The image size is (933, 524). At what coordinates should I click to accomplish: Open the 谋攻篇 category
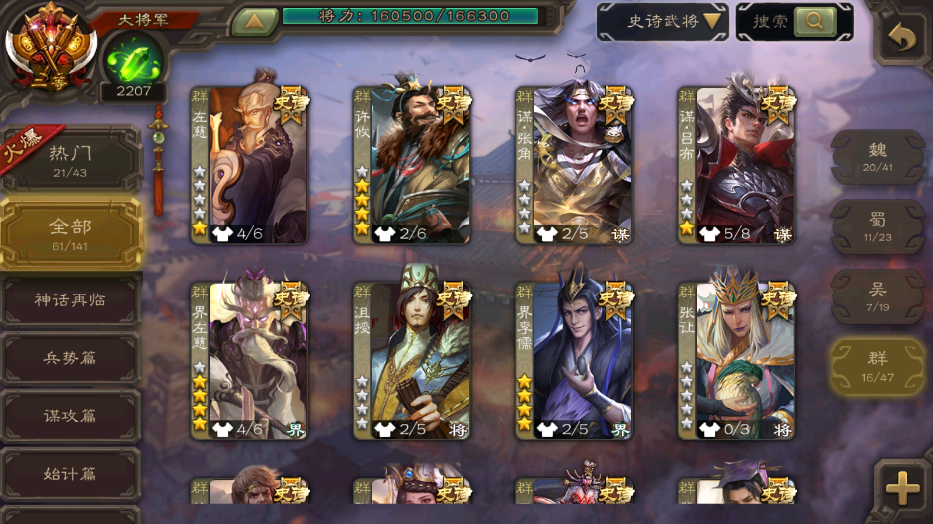(70, 416)
